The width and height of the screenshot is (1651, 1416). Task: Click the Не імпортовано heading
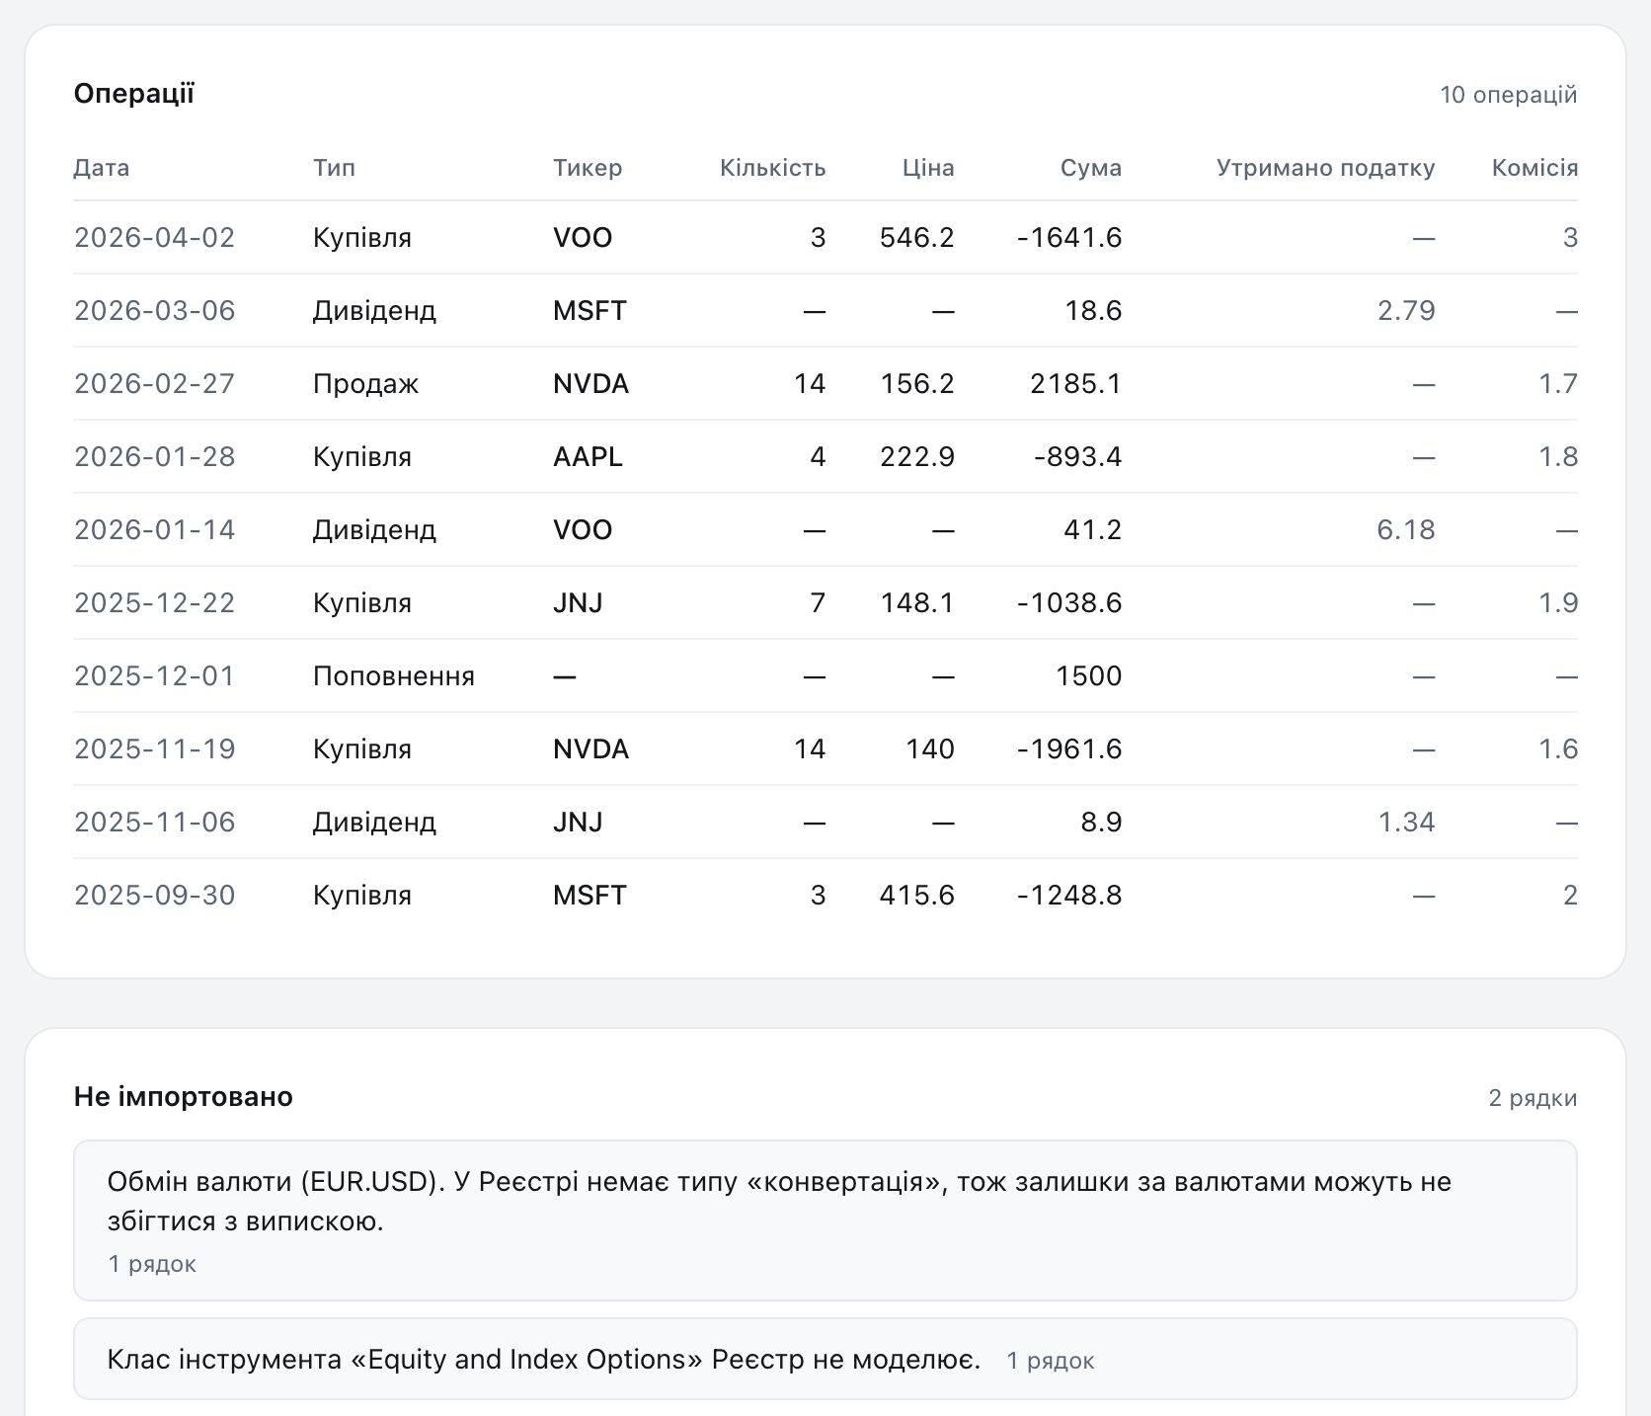184,1097
